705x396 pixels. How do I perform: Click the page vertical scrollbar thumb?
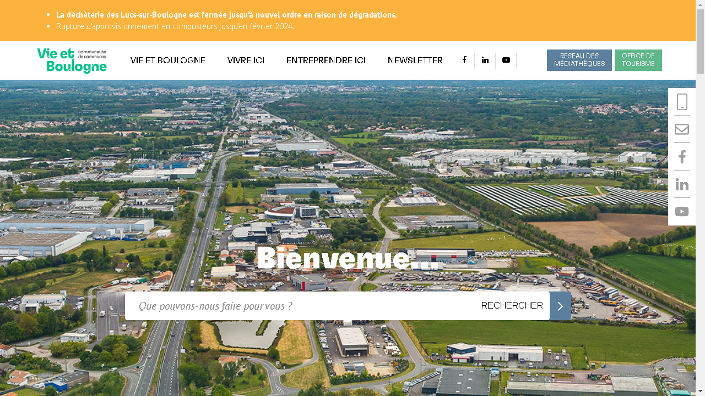(x=700, y=41)
